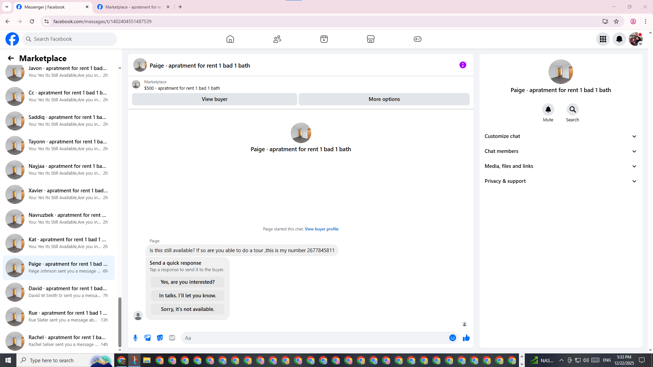Click the voice clip microphone icon
This screenshot has height=367, width=653.
(135, 338)
